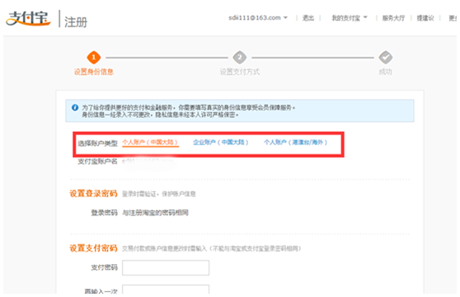
Task: Click the gray checkmark success step icon
Action: point(386,57)
